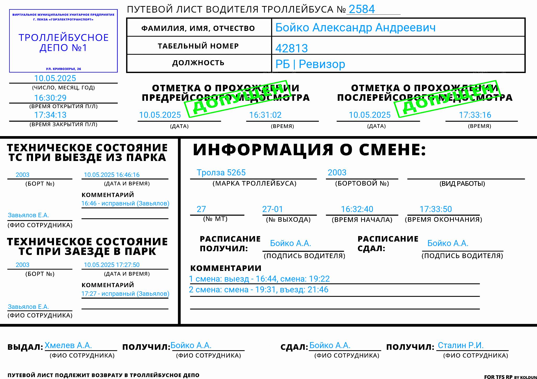The height and width of the screenshot is (379, 537).
Task: Click the waybill number 2584
Action: tap(362, 9)
